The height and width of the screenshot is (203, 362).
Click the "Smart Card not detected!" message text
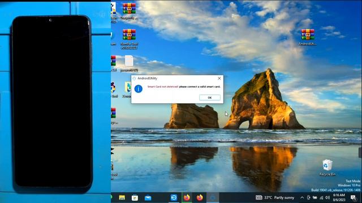163,87
